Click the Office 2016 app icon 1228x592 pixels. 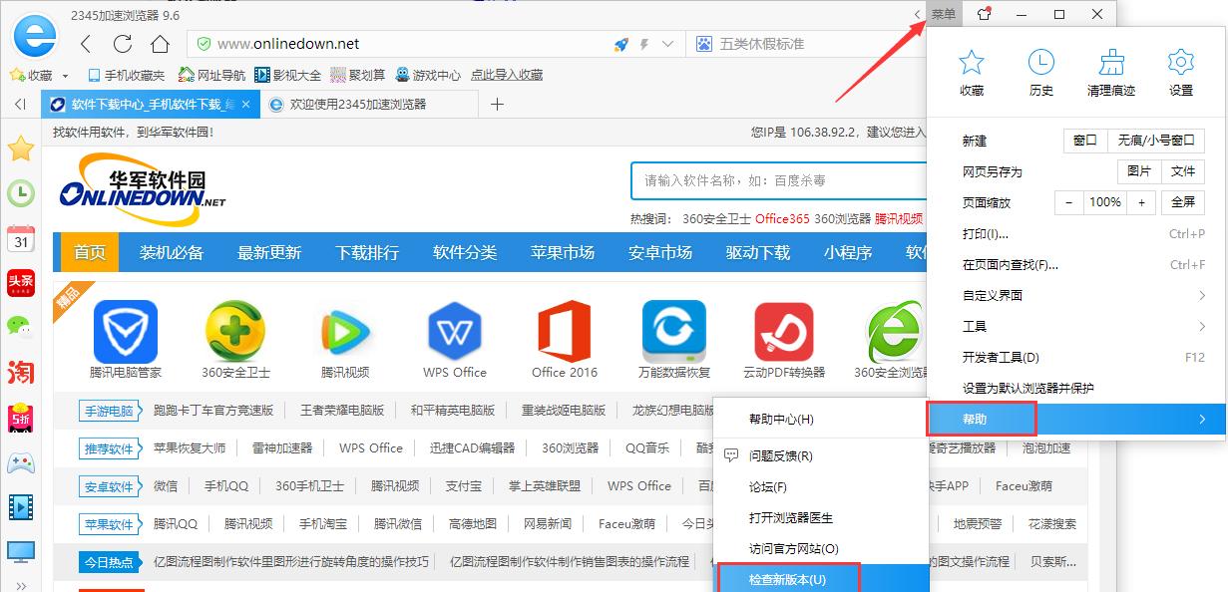(x=565, y=332)
